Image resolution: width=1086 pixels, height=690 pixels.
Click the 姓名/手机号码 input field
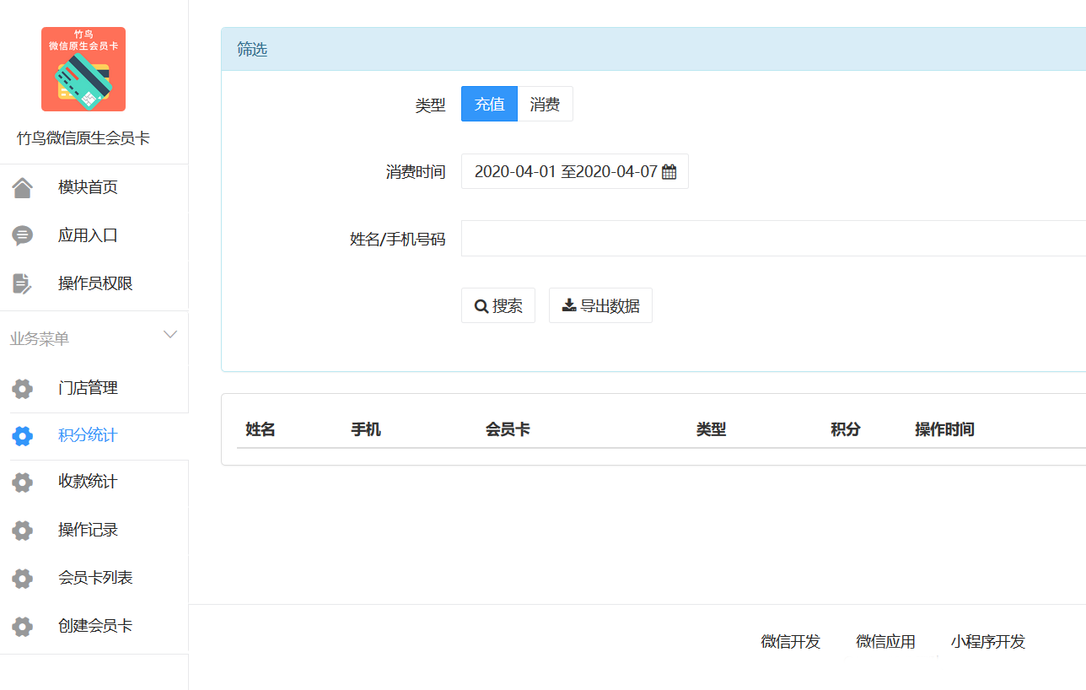773,239
